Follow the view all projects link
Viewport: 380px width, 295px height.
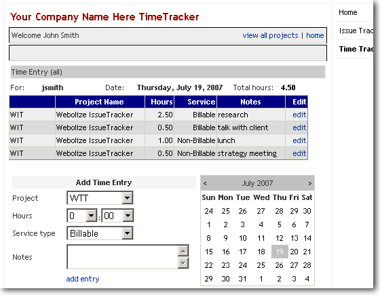270,35
